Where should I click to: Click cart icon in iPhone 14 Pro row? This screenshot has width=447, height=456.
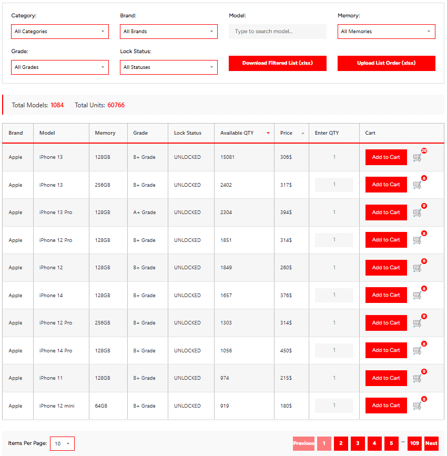coord(418,350)
